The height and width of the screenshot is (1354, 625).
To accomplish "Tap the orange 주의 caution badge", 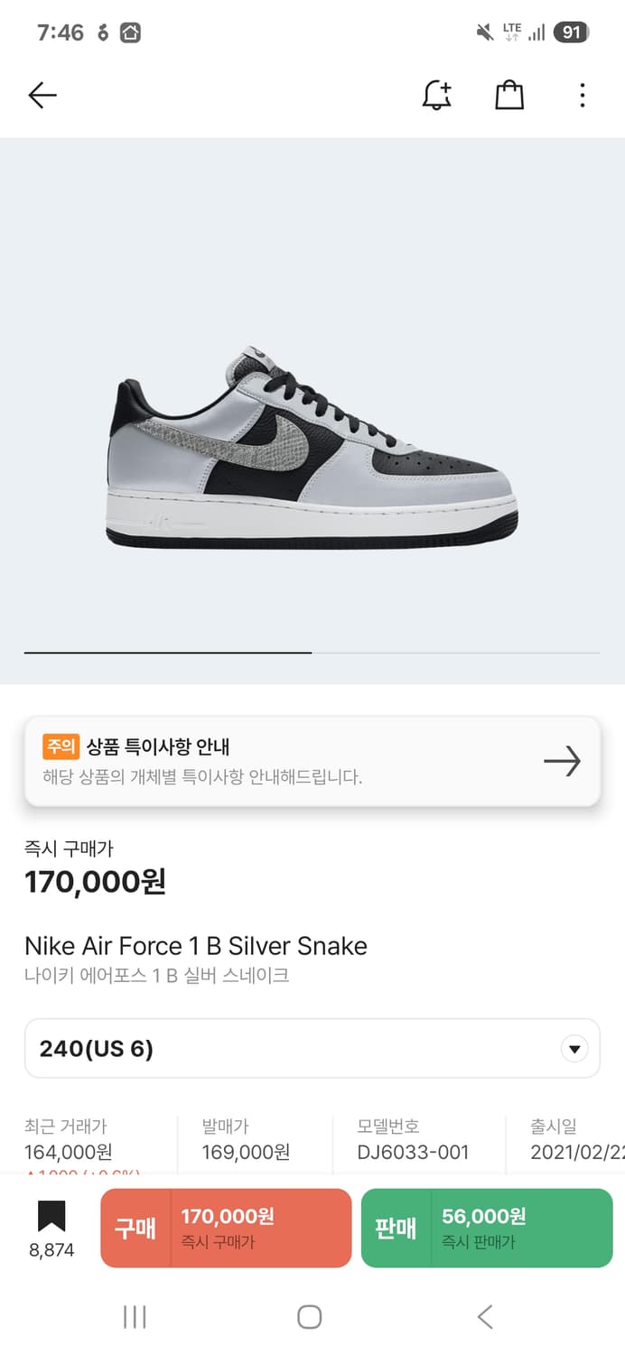I will pyautogui.click(x=61, y=747).
